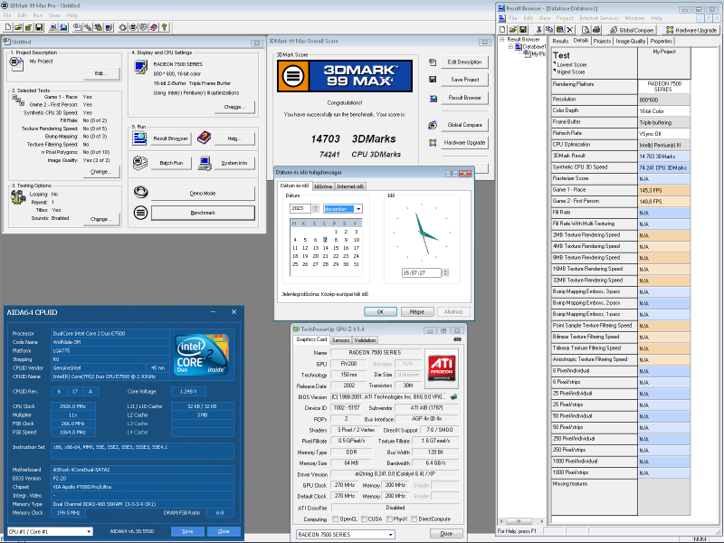The image size is (724, 543).
Task: Click Print icon in Result Browser toolbar
Action: click(596, 30)
